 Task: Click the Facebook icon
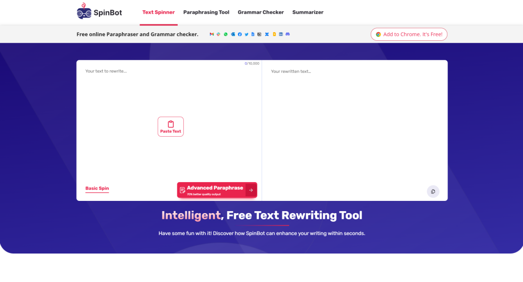(240, 34)
